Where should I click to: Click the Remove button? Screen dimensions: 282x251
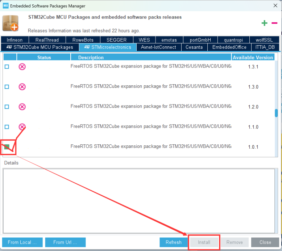pos(235,242)
